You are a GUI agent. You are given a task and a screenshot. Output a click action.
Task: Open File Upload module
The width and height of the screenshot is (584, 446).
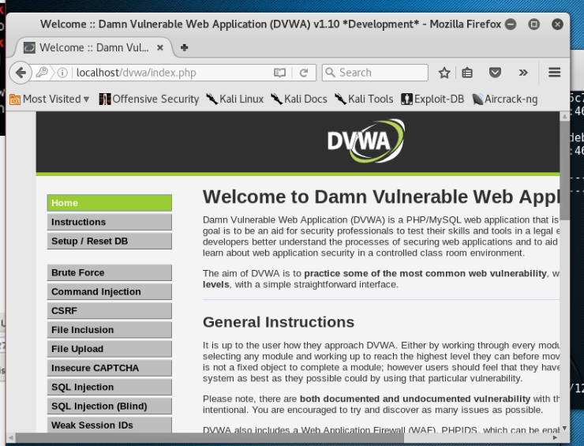tap(110, 349)
